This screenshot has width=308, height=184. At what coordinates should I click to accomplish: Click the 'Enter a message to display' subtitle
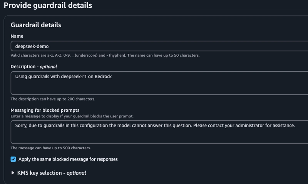click(72, 116)
